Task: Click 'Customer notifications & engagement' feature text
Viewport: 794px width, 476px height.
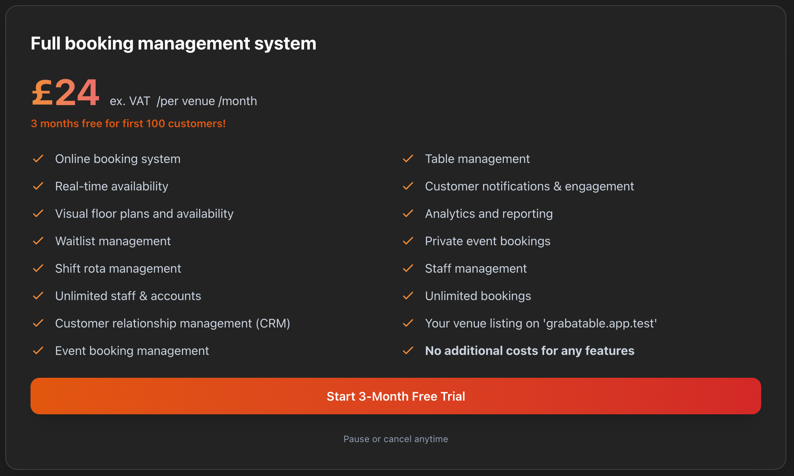Action: [x=529, y=186]
